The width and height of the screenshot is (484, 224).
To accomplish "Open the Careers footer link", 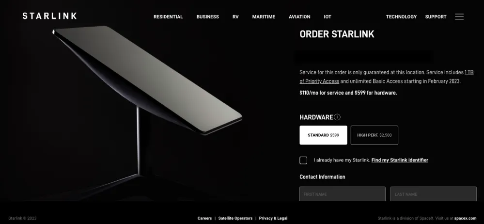I will coord(204,218).
